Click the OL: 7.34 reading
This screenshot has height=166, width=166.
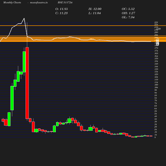pos(128,17)
